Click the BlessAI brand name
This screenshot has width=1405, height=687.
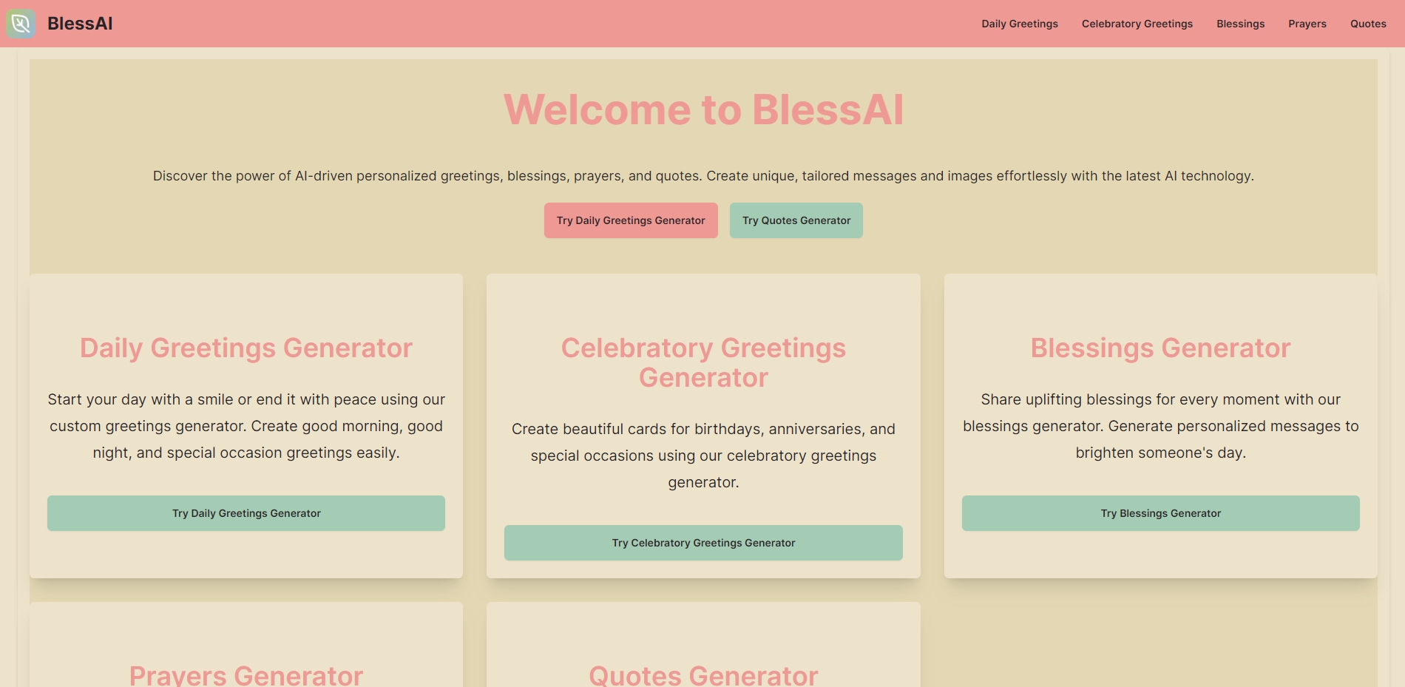click(x=80, y=24)
